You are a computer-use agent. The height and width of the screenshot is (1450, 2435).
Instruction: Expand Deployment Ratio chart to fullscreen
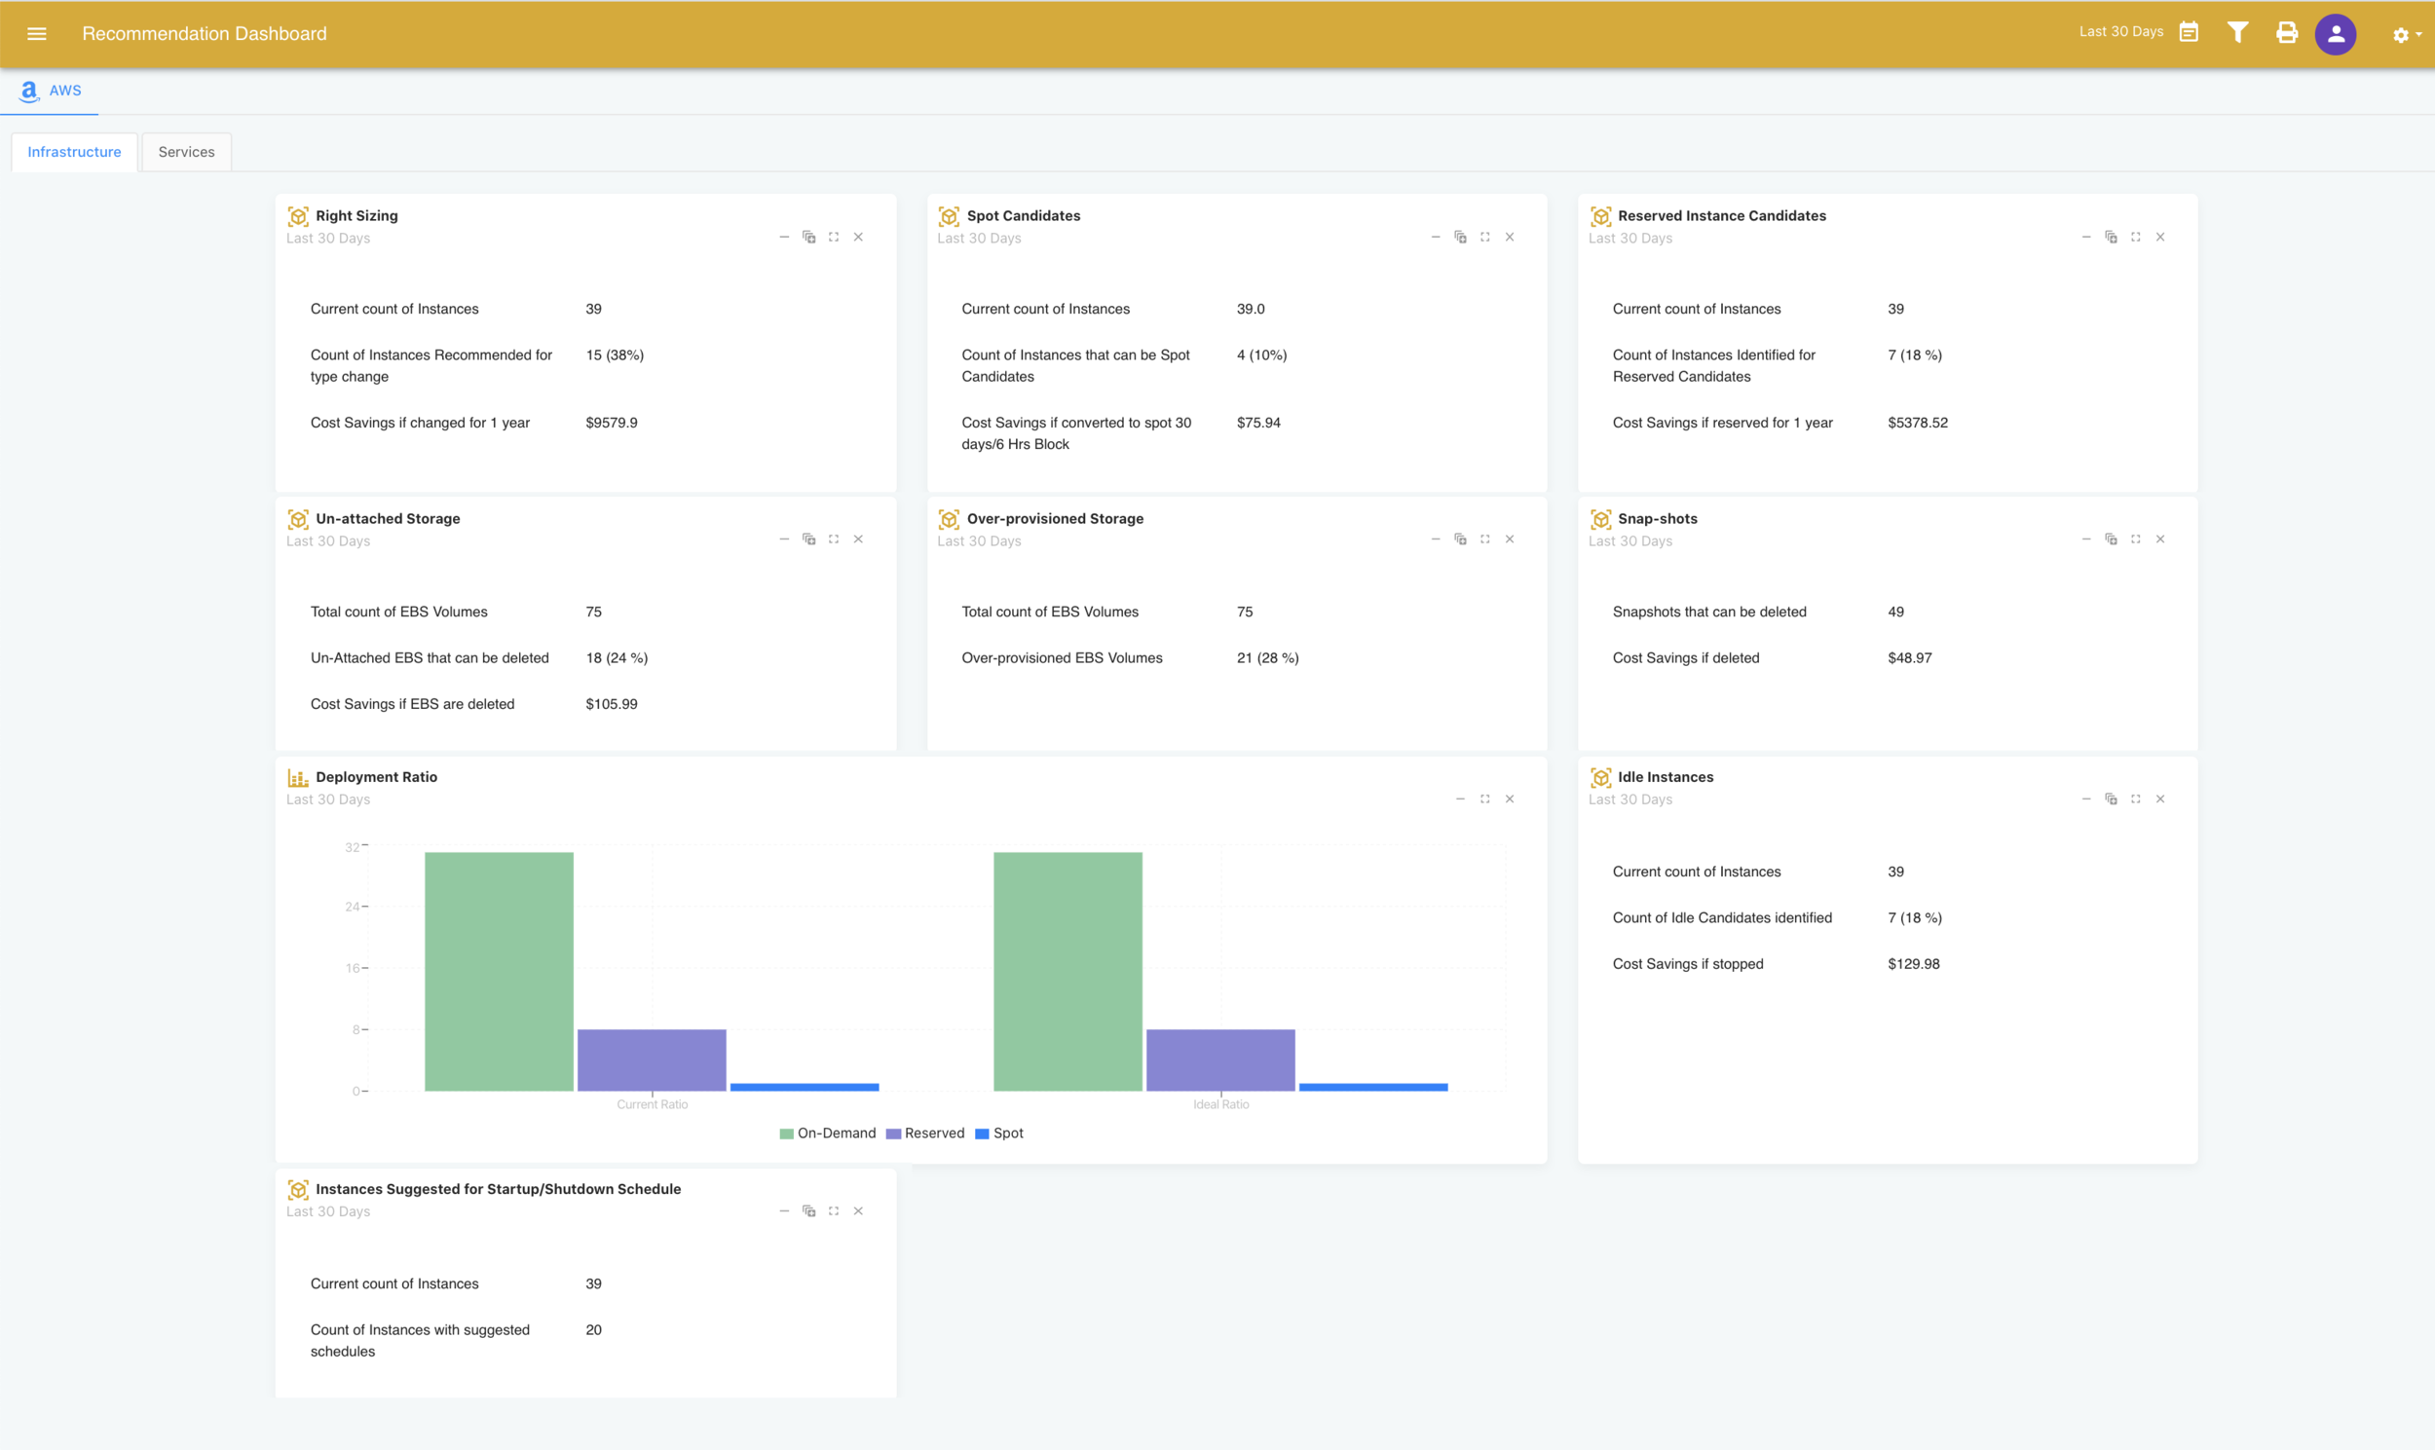(1484, 799)
